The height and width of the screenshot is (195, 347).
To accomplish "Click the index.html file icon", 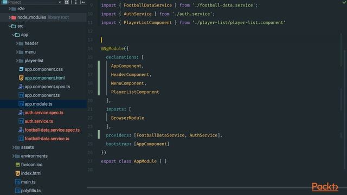I will pyautogui.click(x=17, y=173).
